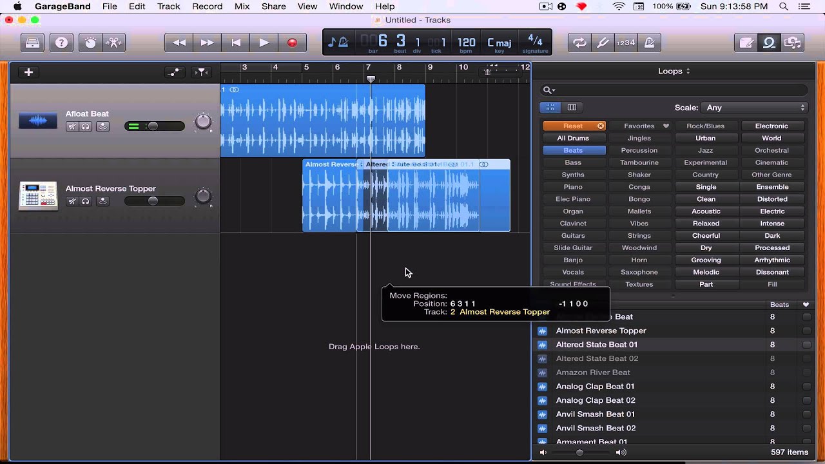Open the GarageBand application menu
The width and height of the screenshot is (825, 464).
(62, 6)
